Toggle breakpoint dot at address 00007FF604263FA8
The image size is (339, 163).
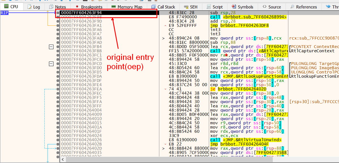[x=58, y=38]
